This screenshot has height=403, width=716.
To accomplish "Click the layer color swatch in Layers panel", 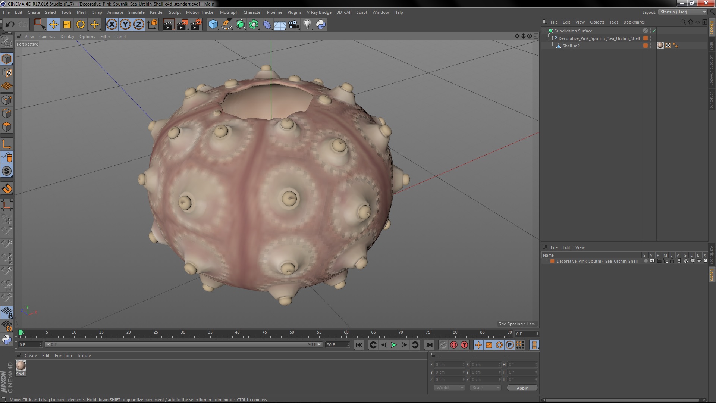I will point(552,261).
